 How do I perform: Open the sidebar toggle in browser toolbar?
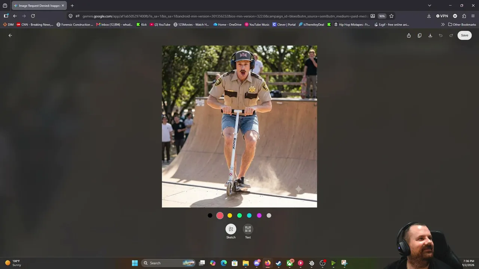pos(6,16)
